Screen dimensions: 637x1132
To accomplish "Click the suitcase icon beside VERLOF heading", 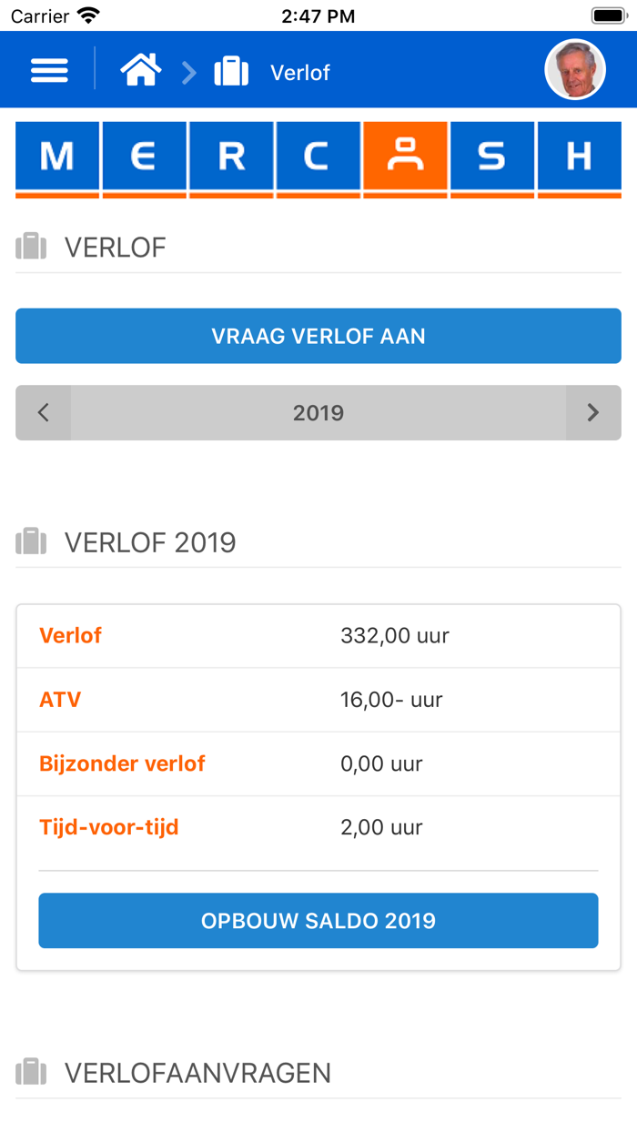I will click(30, 245).
